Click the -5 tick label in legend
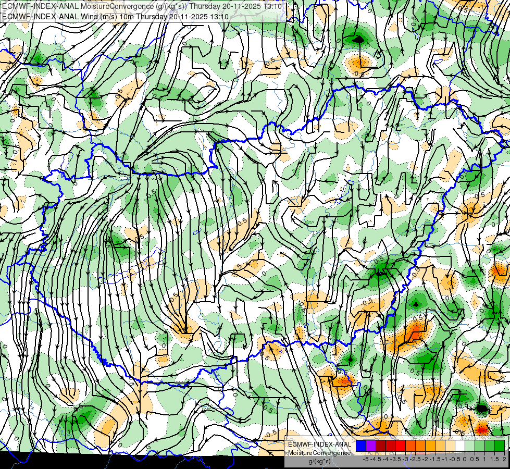The width and height of the screenshot is (510, 469). click(366, 459)
